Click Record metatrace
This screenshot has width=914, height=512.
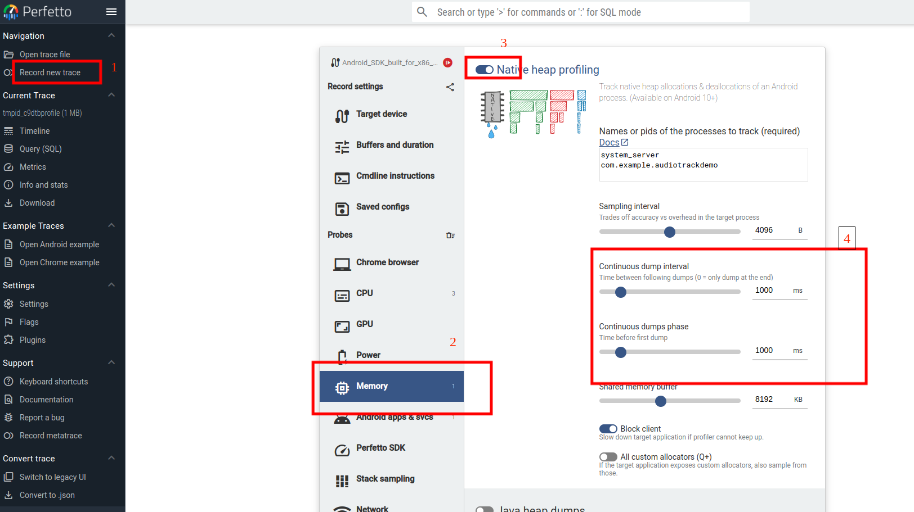coord(51,436)
